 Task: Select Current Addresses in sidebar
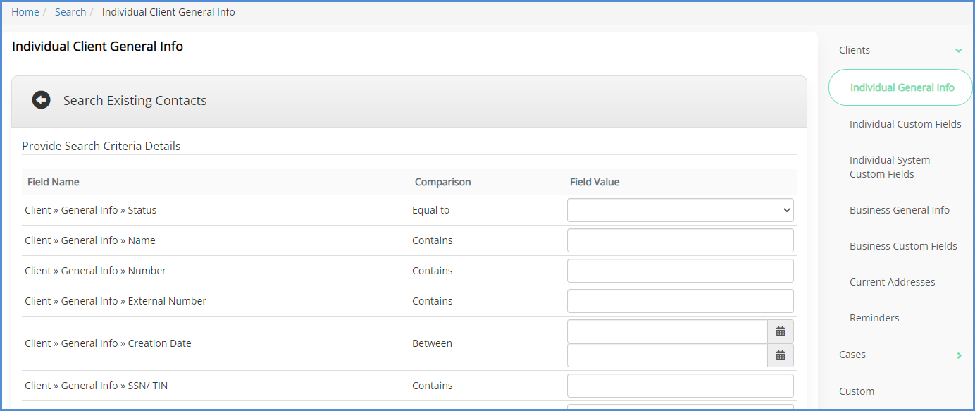click(x=892, y=282)
